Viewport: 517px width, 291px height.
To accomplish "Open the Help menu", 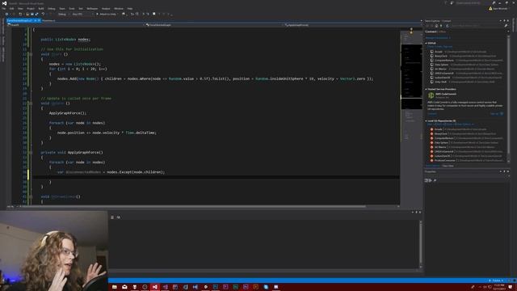I will 130,9.
